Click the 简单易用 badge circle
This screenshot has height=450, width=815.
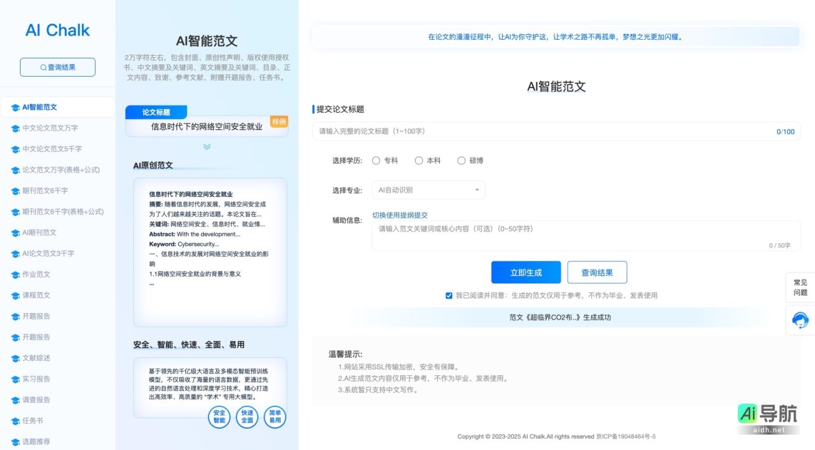pyautogui.click(x=274, y=418)
